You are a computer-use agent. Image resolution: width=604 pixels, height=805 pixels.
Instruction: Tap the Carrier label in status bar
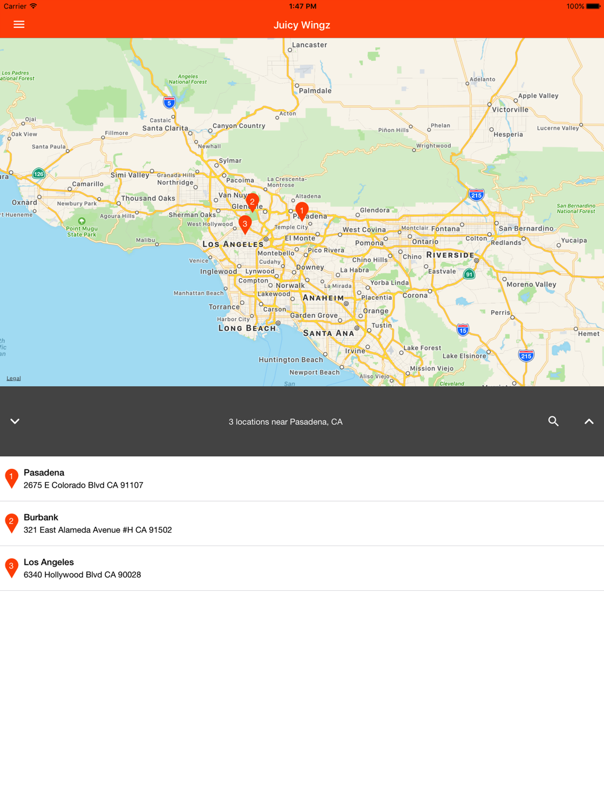click(14, 6)
